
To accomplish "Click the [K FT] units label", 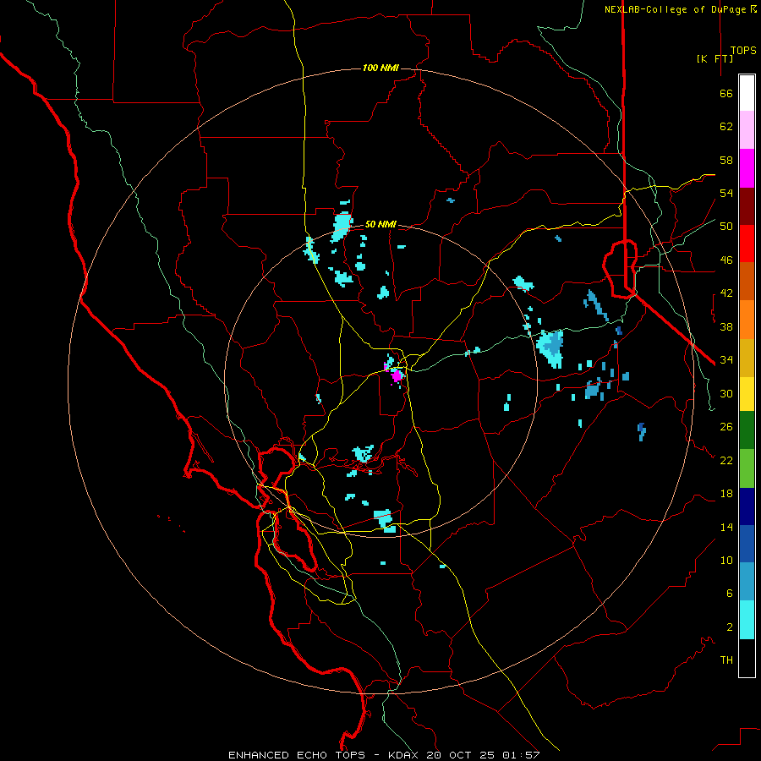I will (714, 58).
